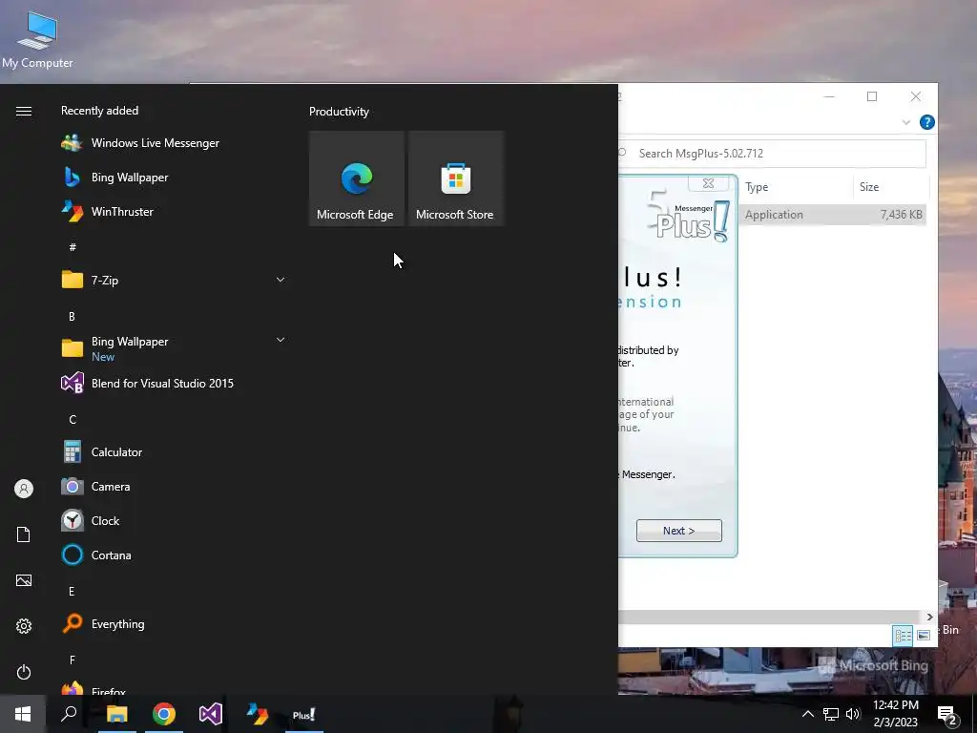Click Next in Messenger Plus installer
The width and height of the screenshot is (977, 733).
click(679, 531)
